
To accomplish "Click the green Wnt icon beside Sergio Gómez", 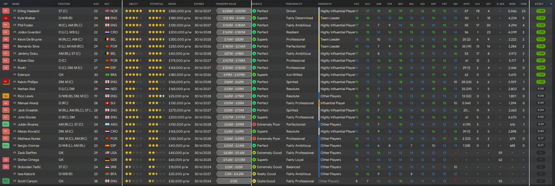I will click(6, 146).
